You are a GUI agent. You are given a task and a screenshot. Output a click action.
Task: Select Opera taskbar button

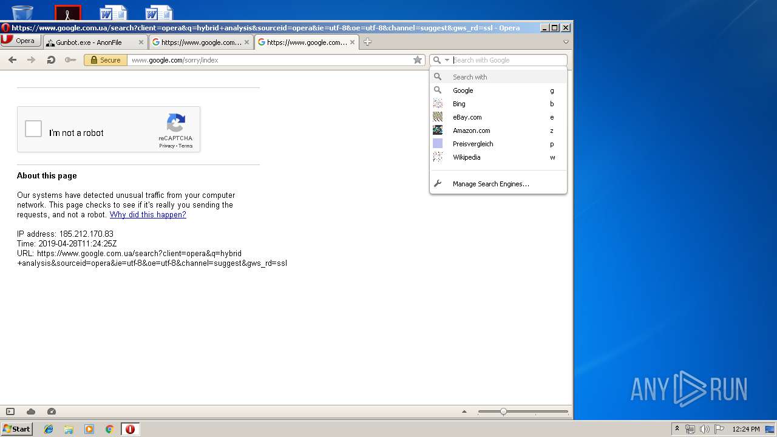[130, 429]
